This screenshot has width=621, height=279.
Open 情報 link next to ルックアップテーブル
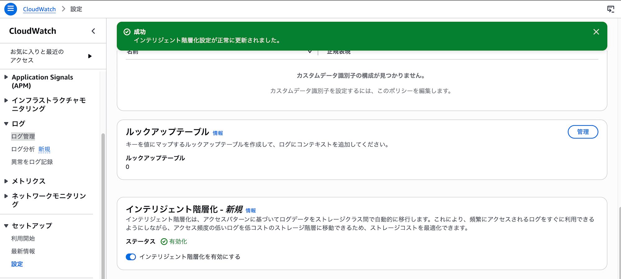(218, 133)
